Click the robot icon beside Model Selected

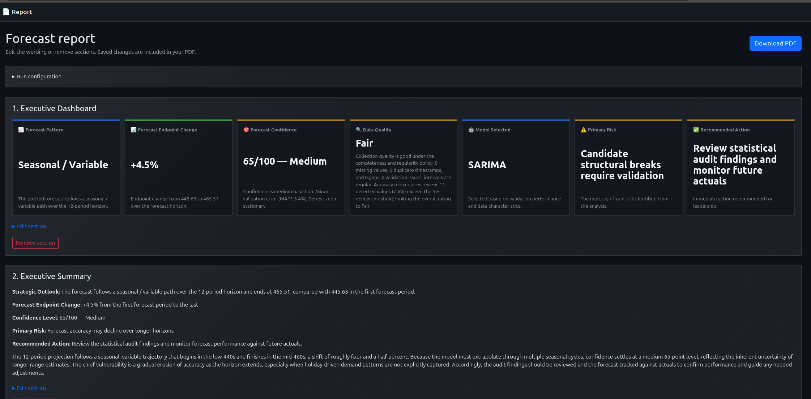pos(471,130)
